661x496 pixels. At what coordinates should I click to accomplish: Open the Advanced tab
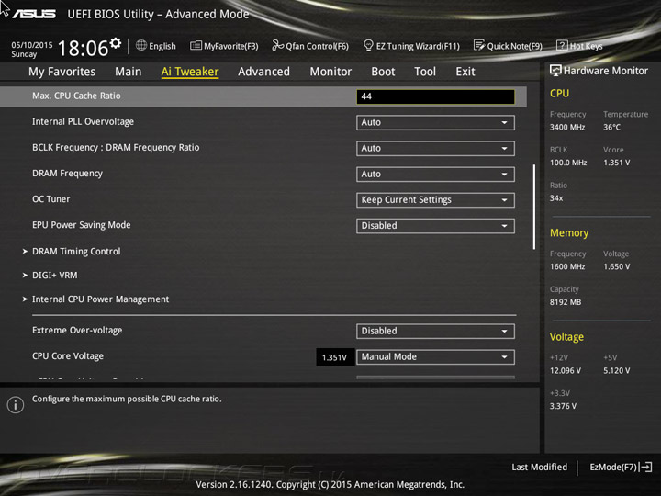click(x=263, y=72)
